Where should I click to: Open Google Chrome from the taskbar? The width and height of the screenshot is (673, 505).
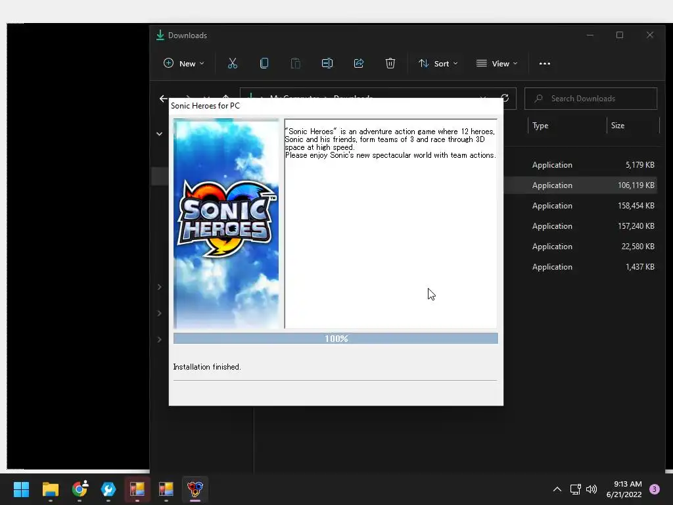[80, 489]
